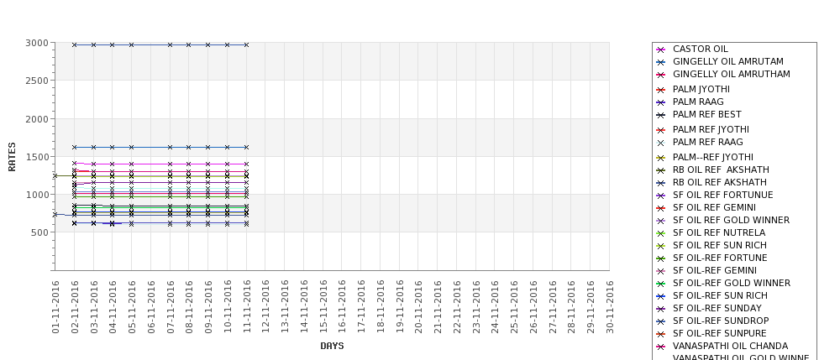Click the 1500 y-axis tick label
This screenshot has height=360, width=819.
click(37, 157)
